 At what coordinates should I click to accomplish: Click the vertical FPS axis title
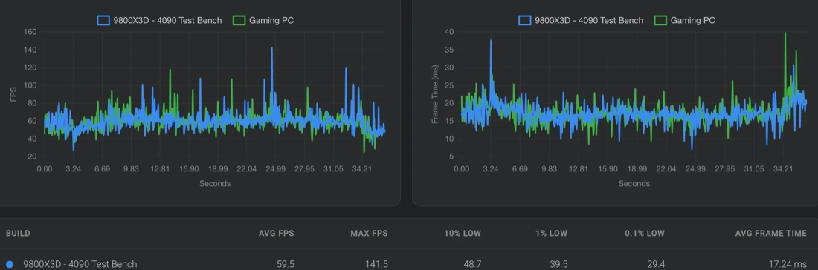(x=13, y=94)
